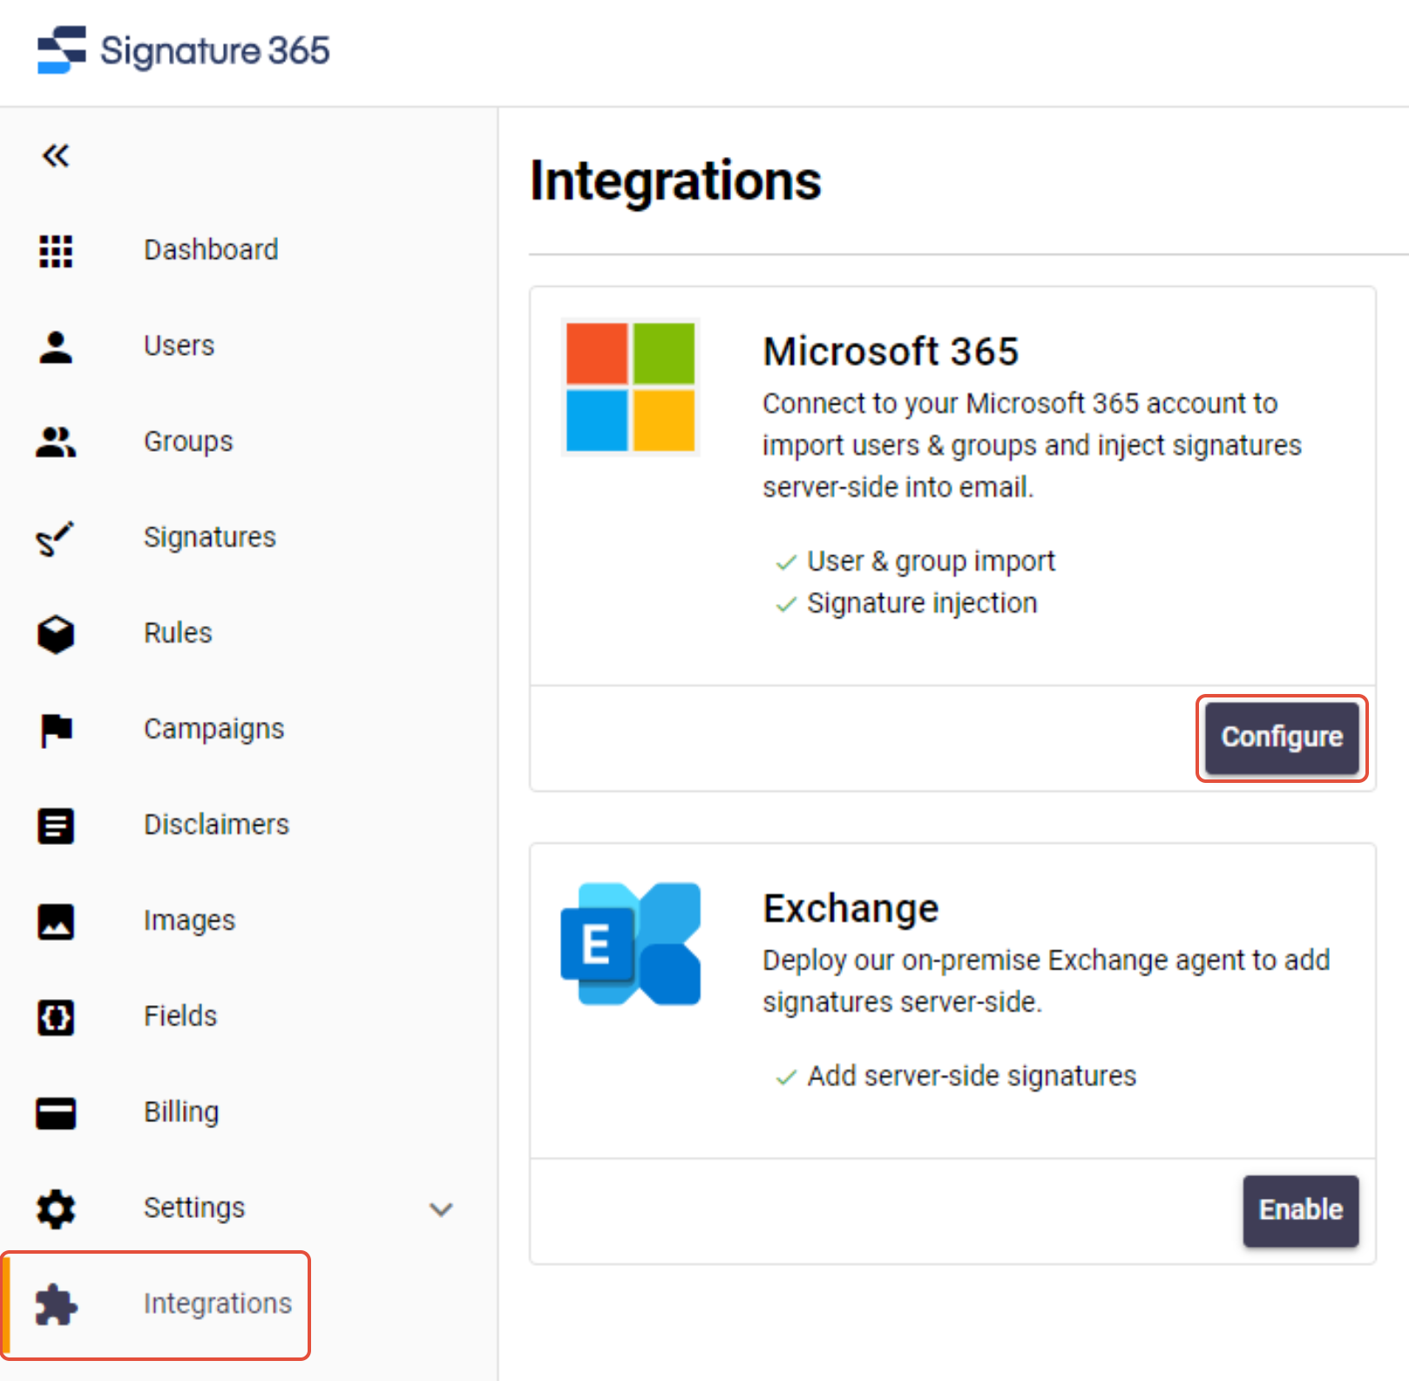Configure the Microsoft 365 integration
This screenshot has width=1409, height=1381.
click(x=1282, y=738)
